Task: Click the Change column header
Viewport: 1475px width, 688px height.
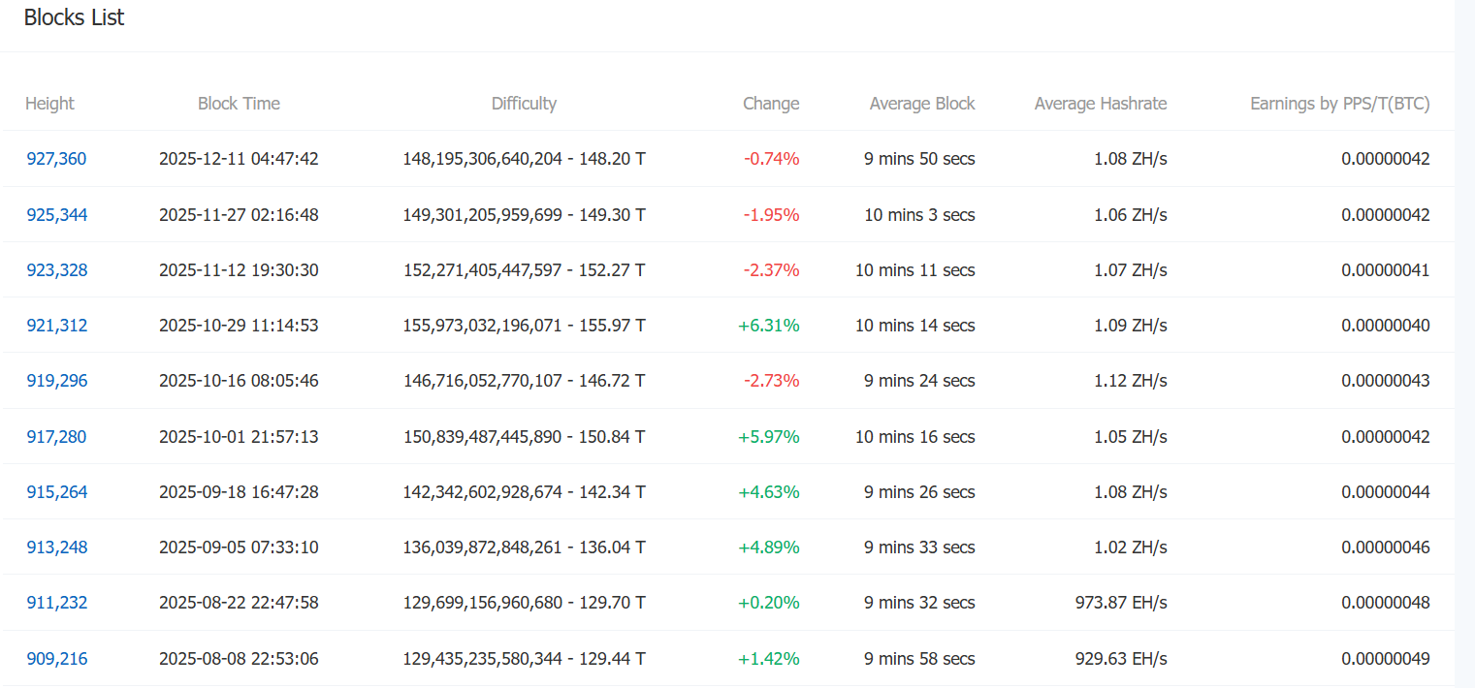Action: (x=771, y=104)
